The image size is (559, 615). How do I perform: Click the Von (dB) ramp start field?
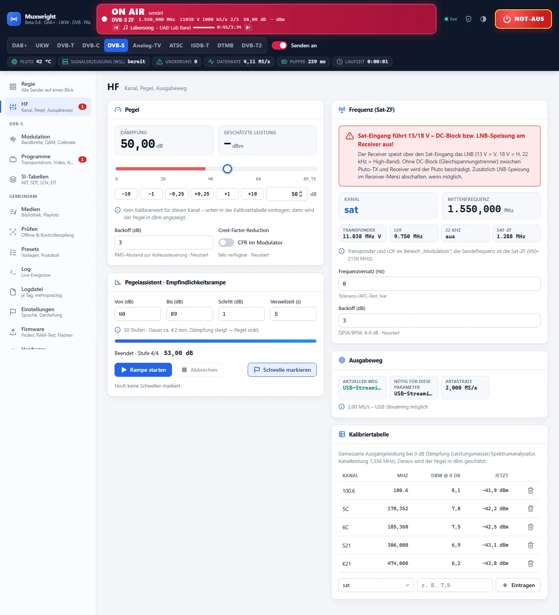tap(138, 314)
